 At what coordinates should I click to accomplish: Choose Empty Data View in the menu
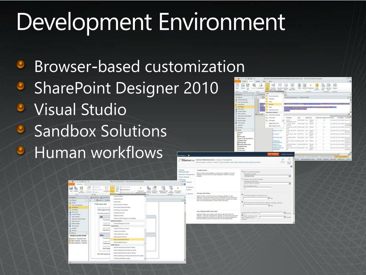click(x=274, y=123)
